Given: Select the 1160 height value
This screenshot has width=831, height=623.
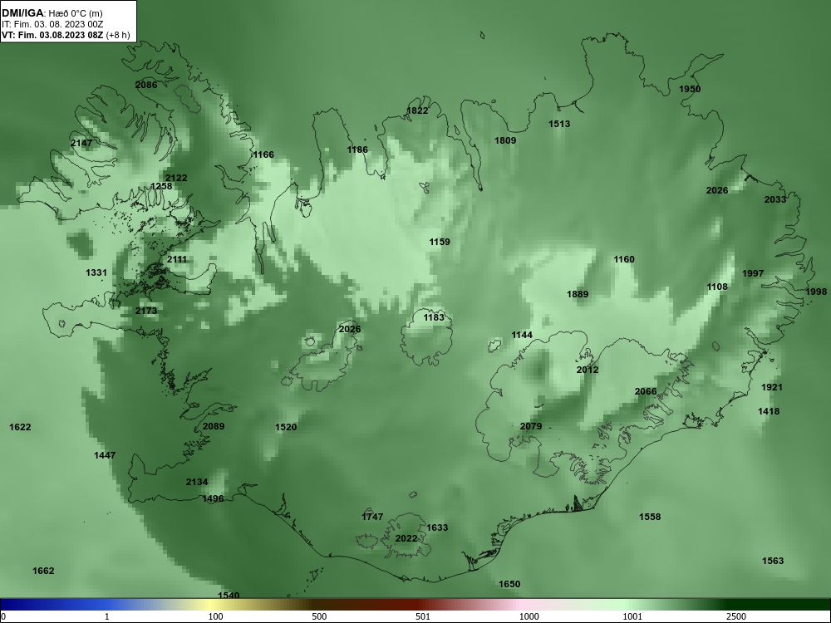Looking at the screenshot, I should (x=624, y=259).
